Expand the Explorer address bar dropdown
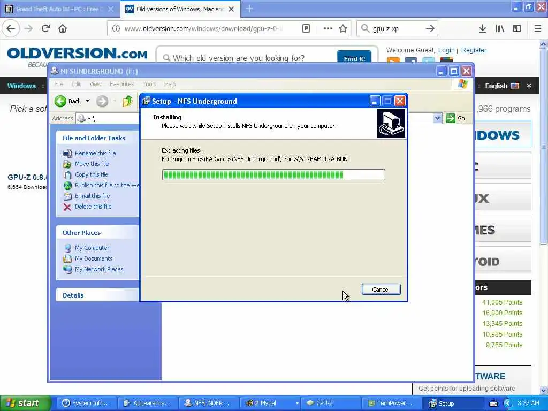Image resolution: width=548 pixels, height=411 pixels. coord(437,118)
